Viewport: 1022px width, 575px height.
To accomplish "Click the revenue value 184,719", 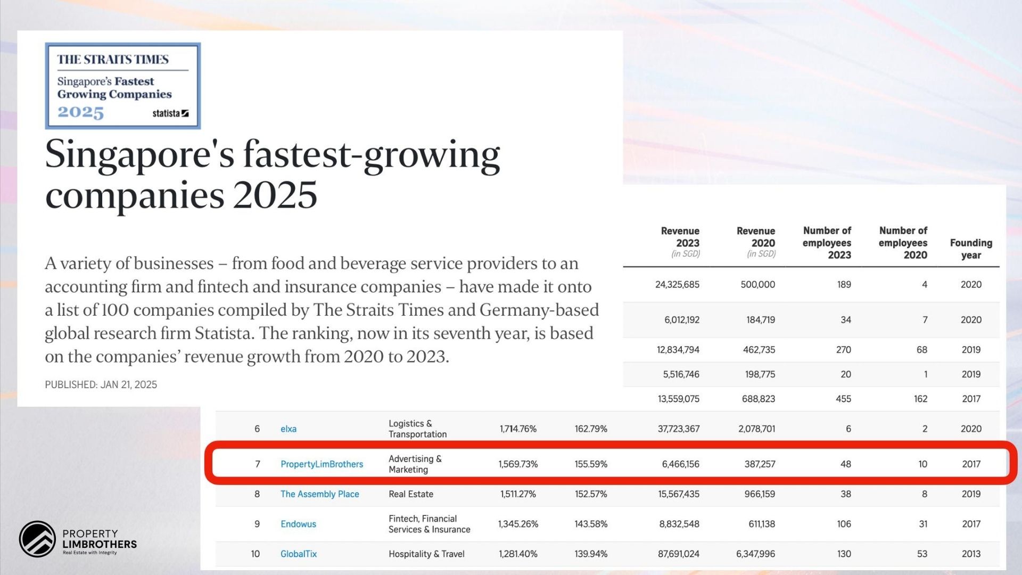I will [760, 320].
